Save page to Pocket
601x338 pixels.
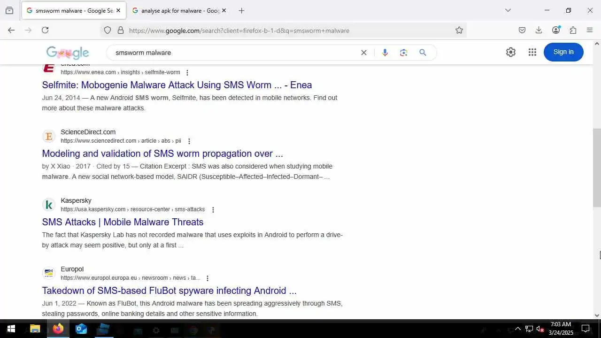click(x=522, y=30)
